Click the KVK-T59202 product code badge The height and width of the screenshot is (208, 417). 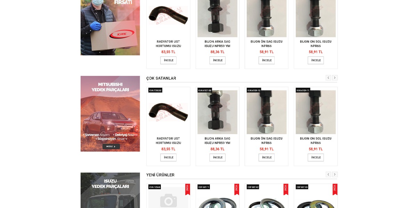[155, 90]
